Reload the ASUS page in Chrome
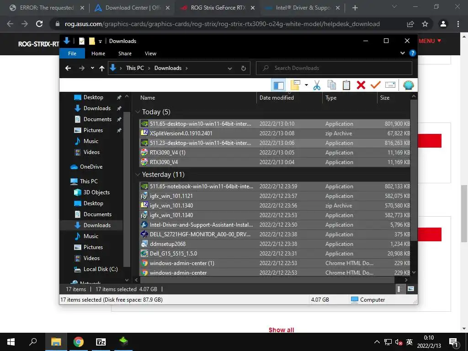 (39, 24)
